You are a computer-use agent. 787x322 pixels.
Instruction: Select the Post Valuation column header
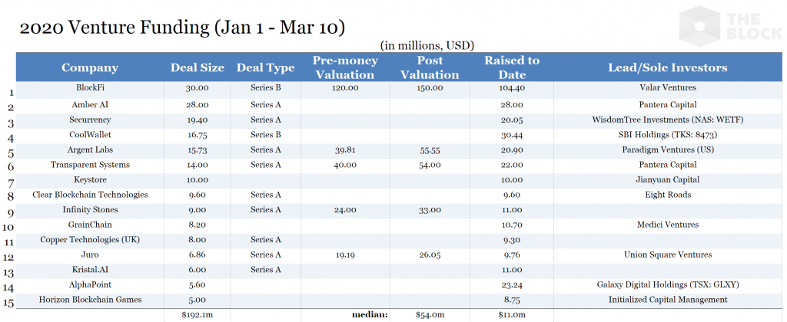click(x=430, y=67)
